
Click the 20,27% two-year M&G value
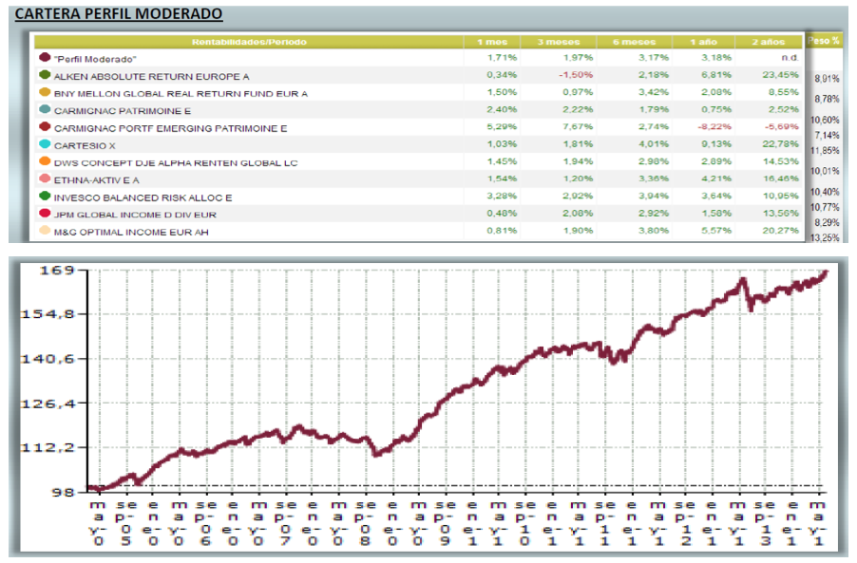[x=780, y=231]
